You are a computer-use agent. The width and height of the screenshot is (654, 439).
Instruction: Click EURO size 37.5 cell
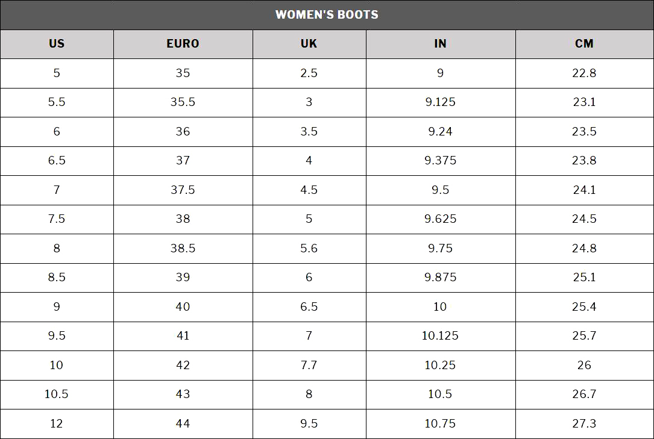pyautogui.click(x=183, y=190)
